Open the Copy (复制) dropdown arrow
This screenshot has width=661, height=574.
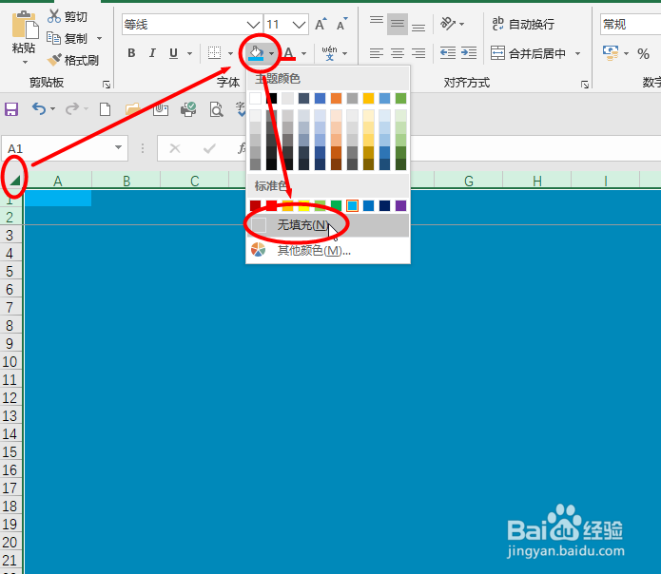[100, 38]
